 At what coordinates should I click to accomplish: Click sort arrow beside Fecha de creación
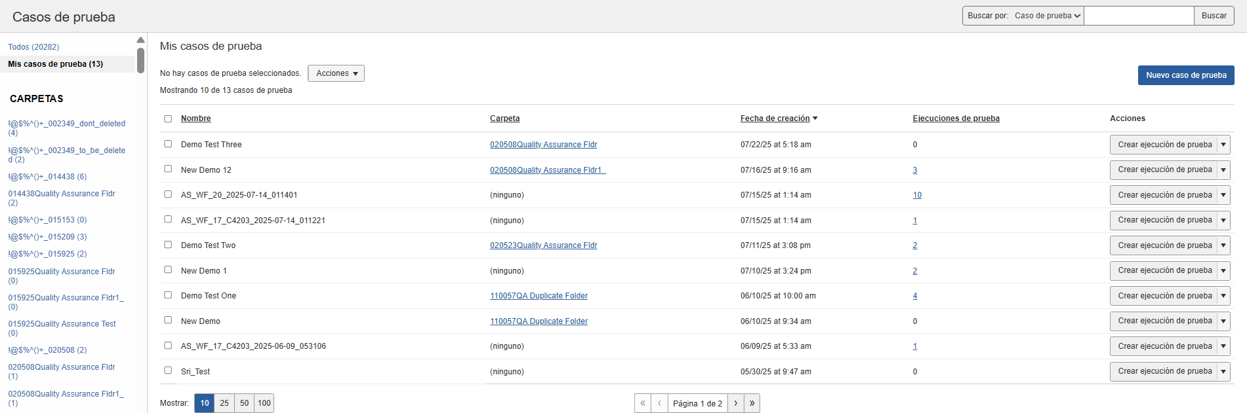pyautogui.click(x=815, y=118)
